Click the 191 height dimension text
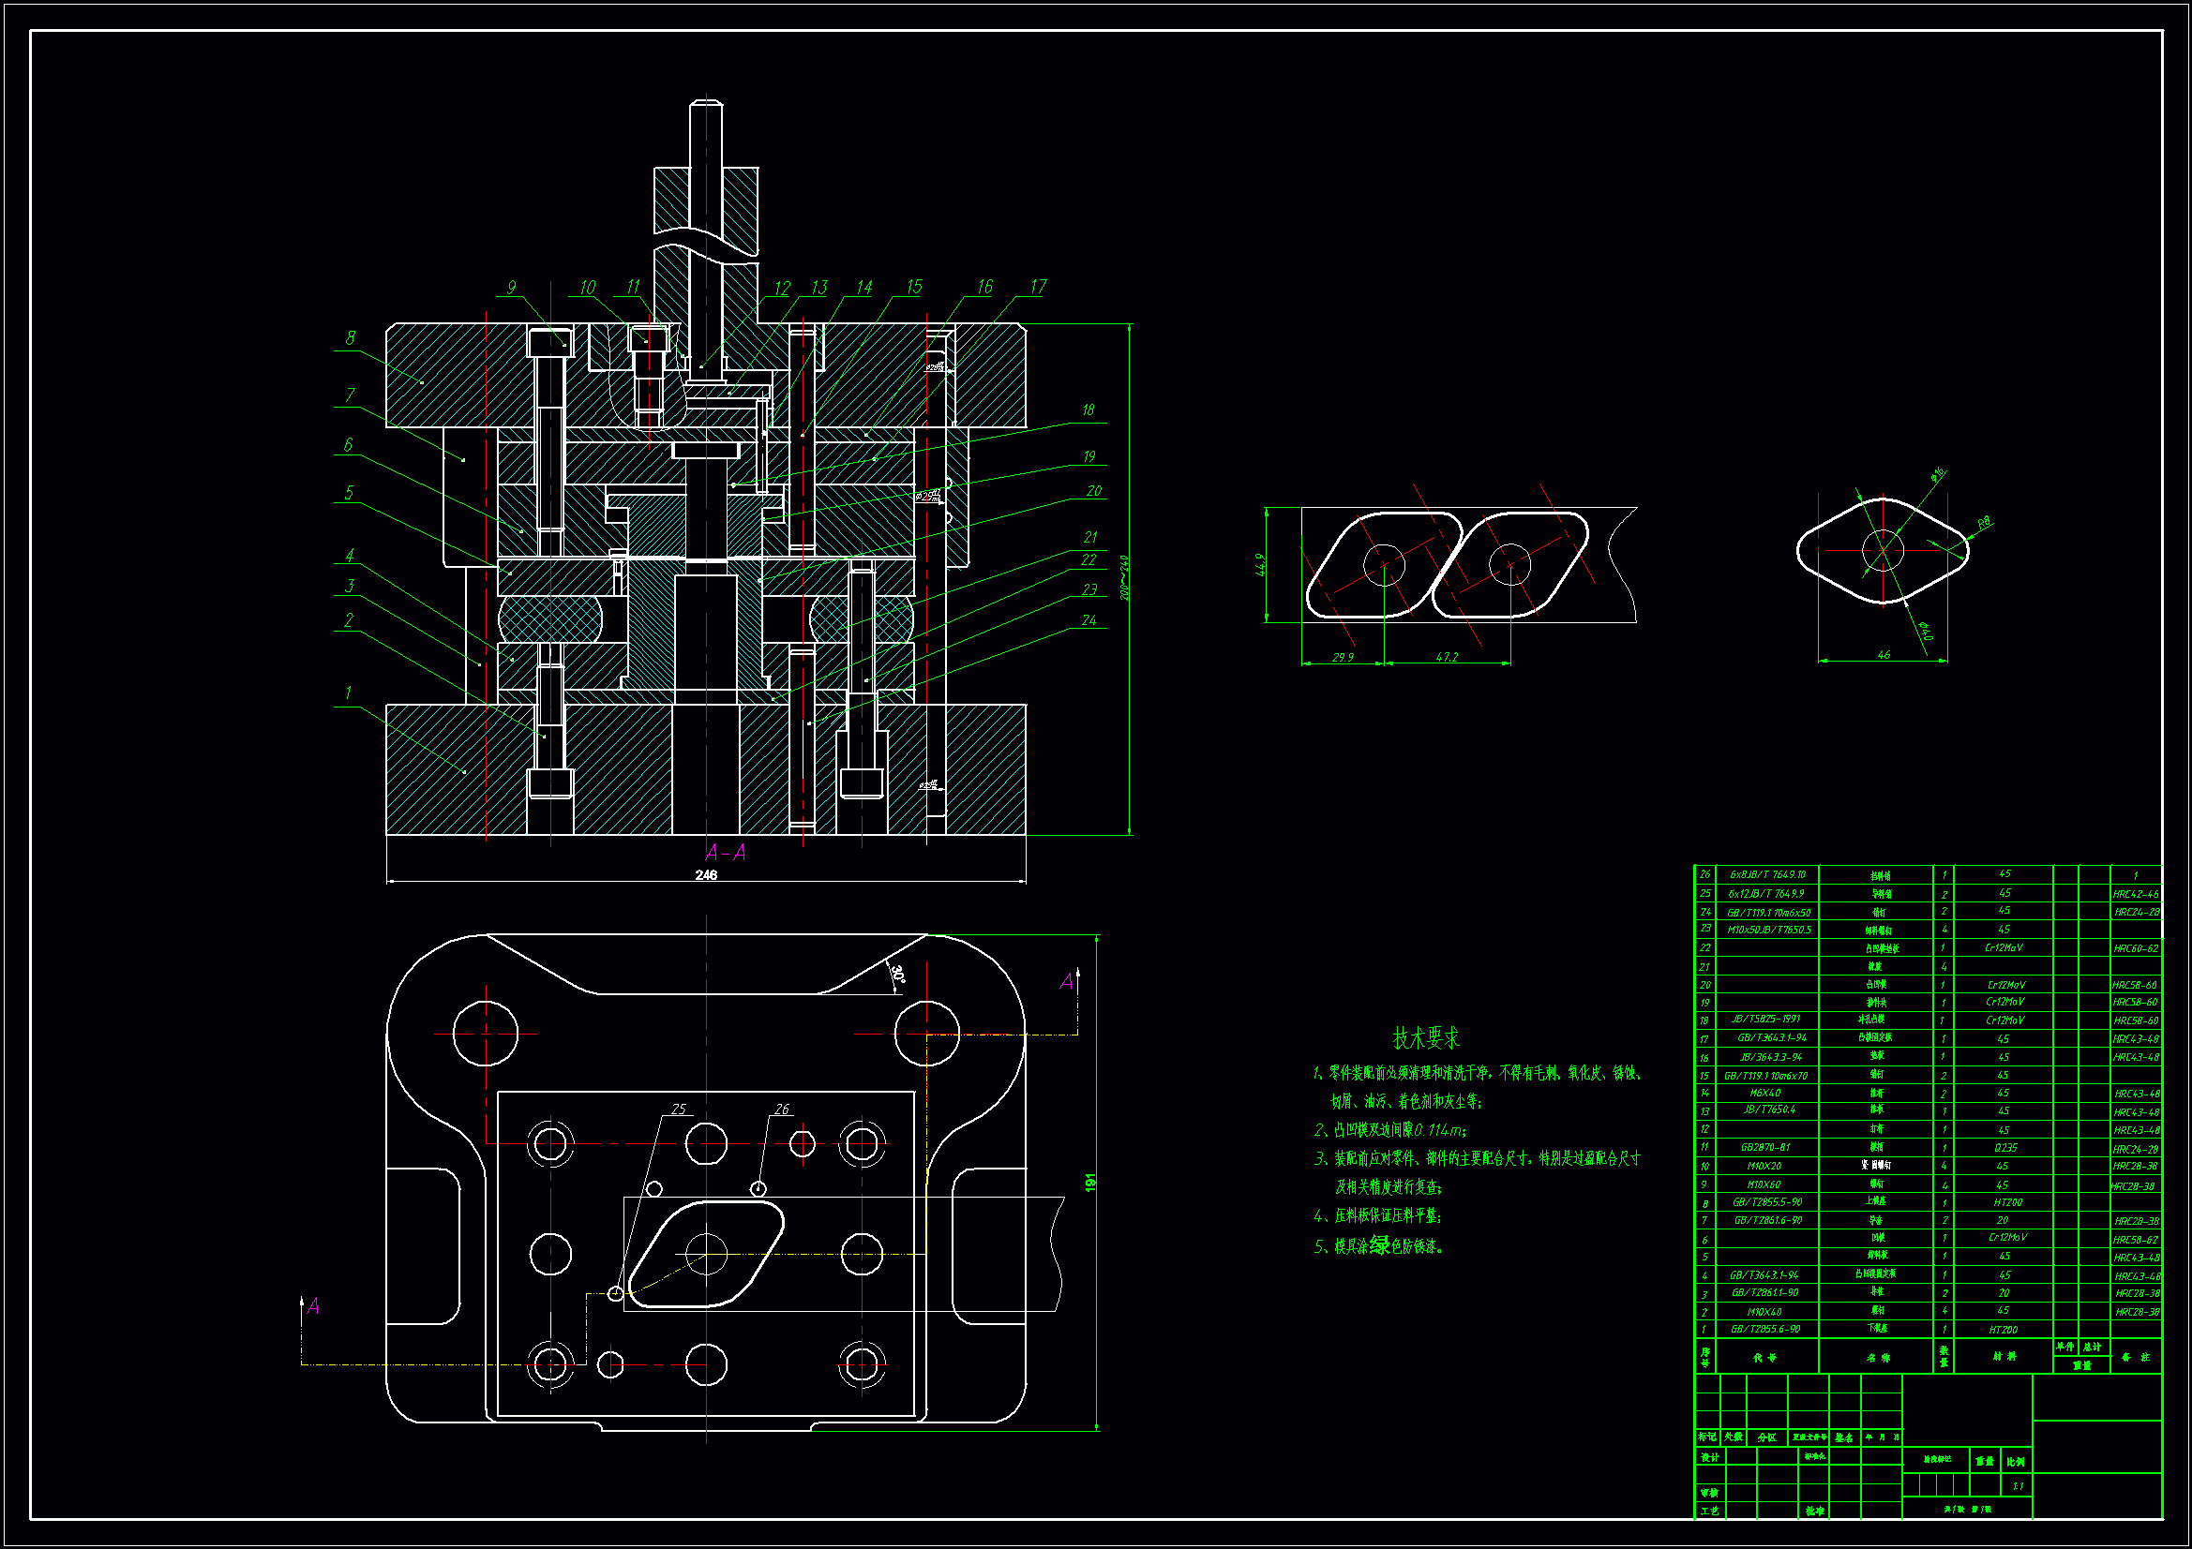The image size is (2192, 1549). (x=1091, y=1182)
